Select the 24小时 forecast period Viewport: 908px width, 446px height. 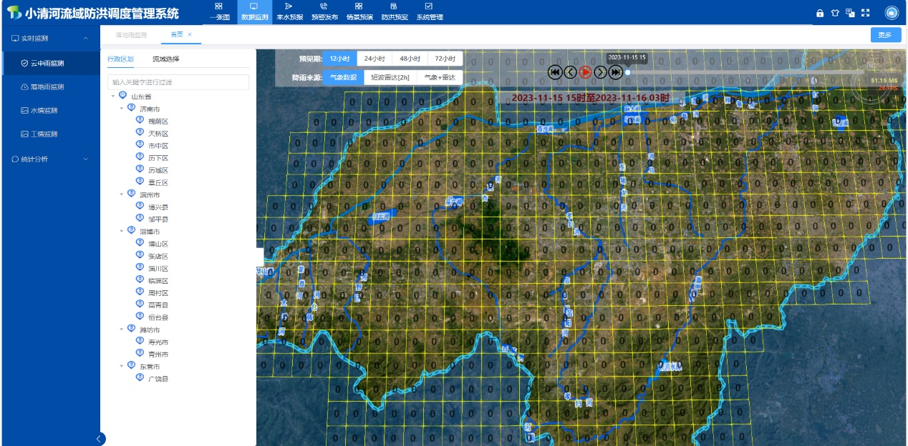(x=375, y=59)
